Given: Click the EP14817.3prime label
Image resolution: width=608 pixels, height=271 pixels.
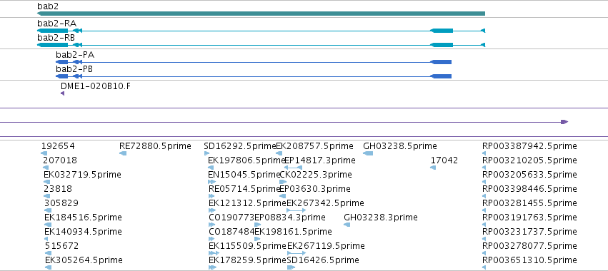Looking at the screenshot, I should (320, 160).
